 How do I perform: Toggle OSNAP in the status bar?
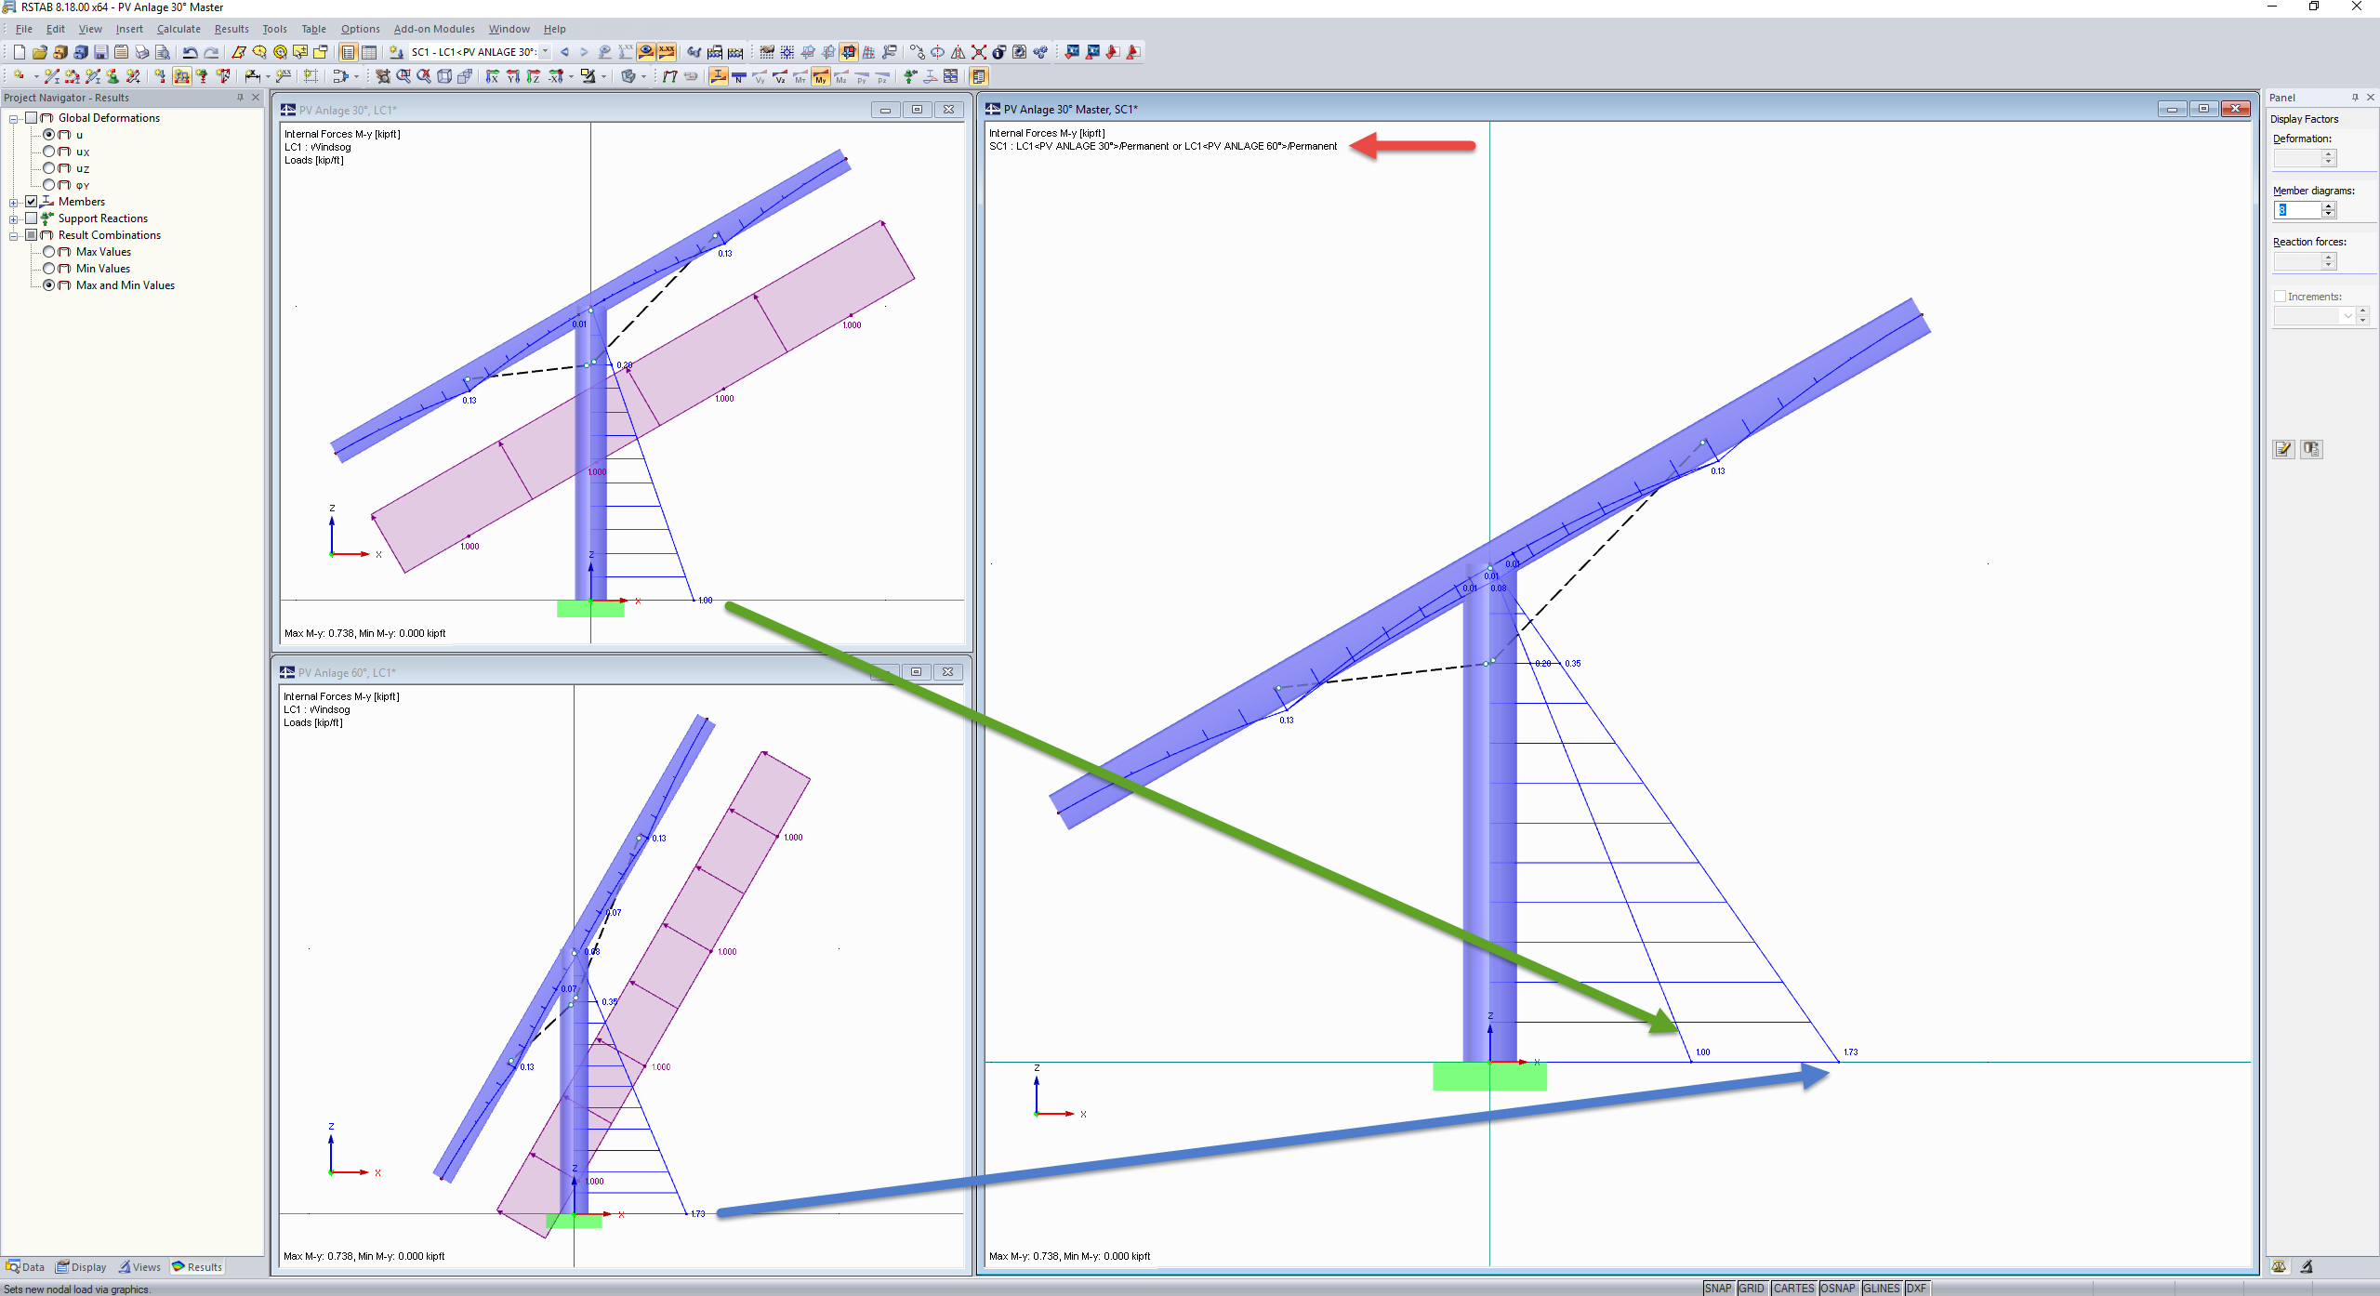click(1837, 1289)
